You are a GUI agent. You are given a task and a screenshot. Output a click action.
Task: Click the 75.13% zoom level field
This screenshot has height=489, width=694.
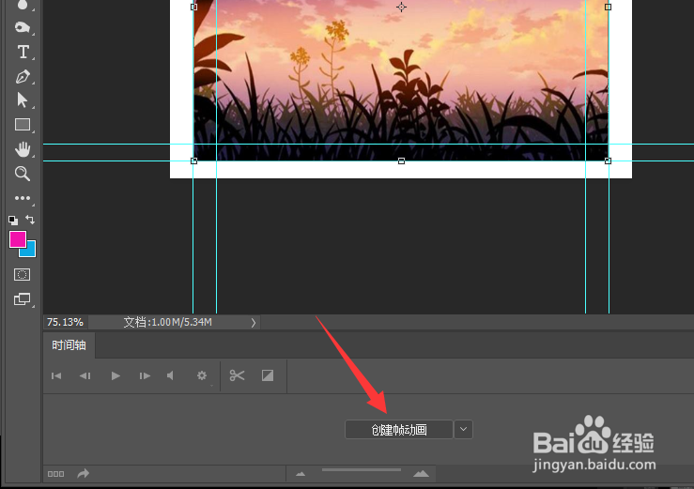[x=66, y=322]
